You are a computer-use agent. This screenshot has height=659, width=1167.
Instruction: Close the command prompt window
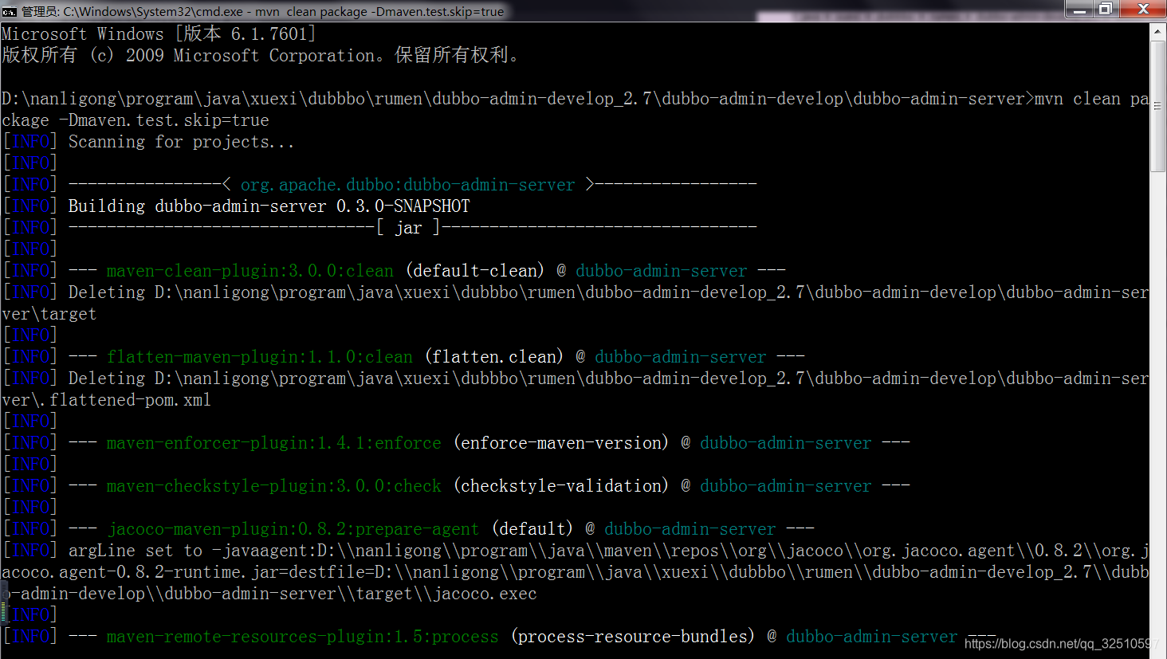click(1143, 9)
